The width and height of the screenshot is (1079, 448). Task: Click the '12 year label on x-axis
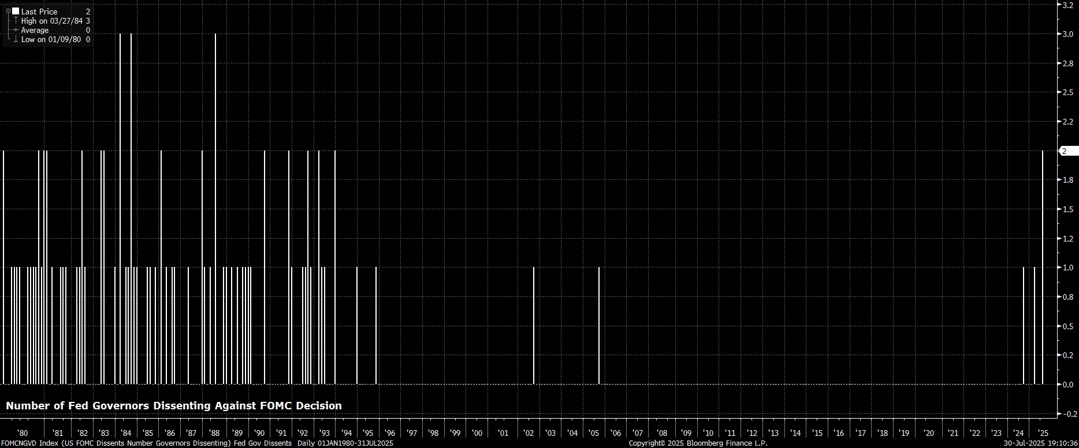point(752,433)
